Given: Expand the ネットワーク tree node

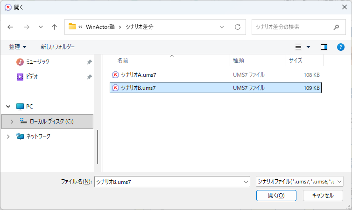Looking at the screenshot, I should point(8,136).
